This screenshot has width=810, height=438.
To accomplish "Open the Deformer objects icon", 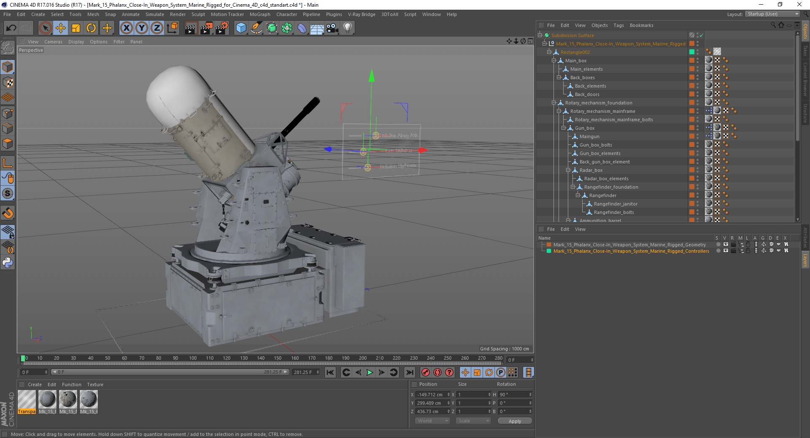I will pos(302,28).
